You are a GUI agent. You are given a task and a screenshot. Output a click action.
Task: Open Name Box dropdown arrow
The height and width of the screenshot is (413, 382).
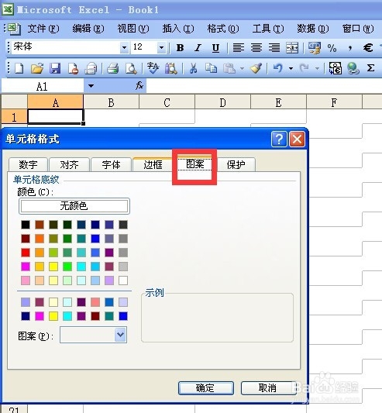91,85
